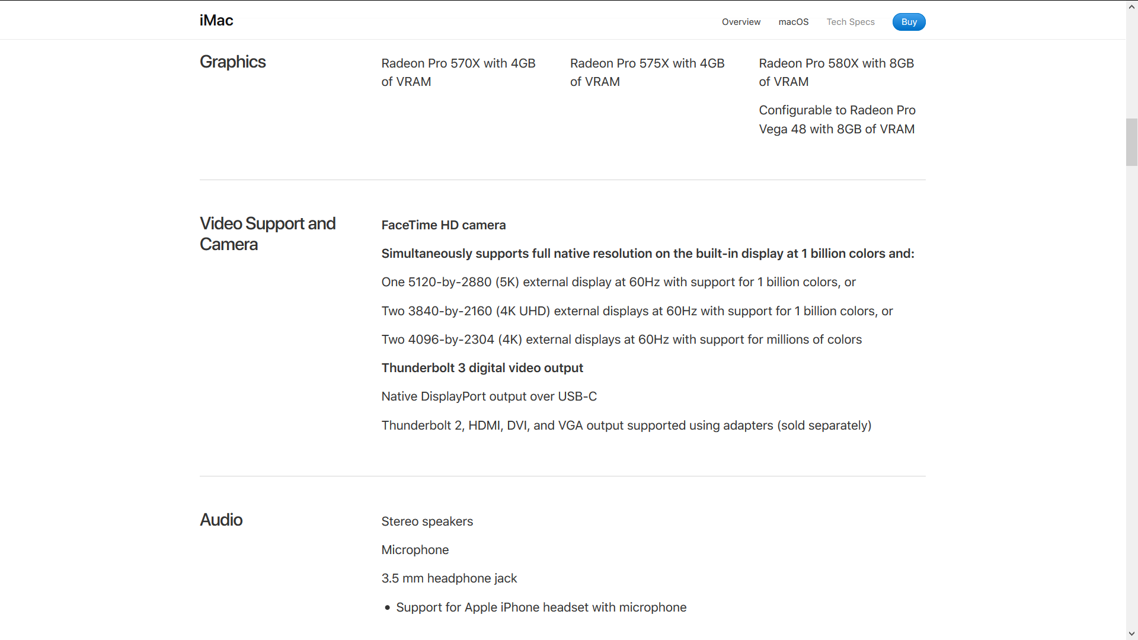Click the 5K external display line
Image resolution: width=1138 pixels, height=640 pixels.
(619, 282)
